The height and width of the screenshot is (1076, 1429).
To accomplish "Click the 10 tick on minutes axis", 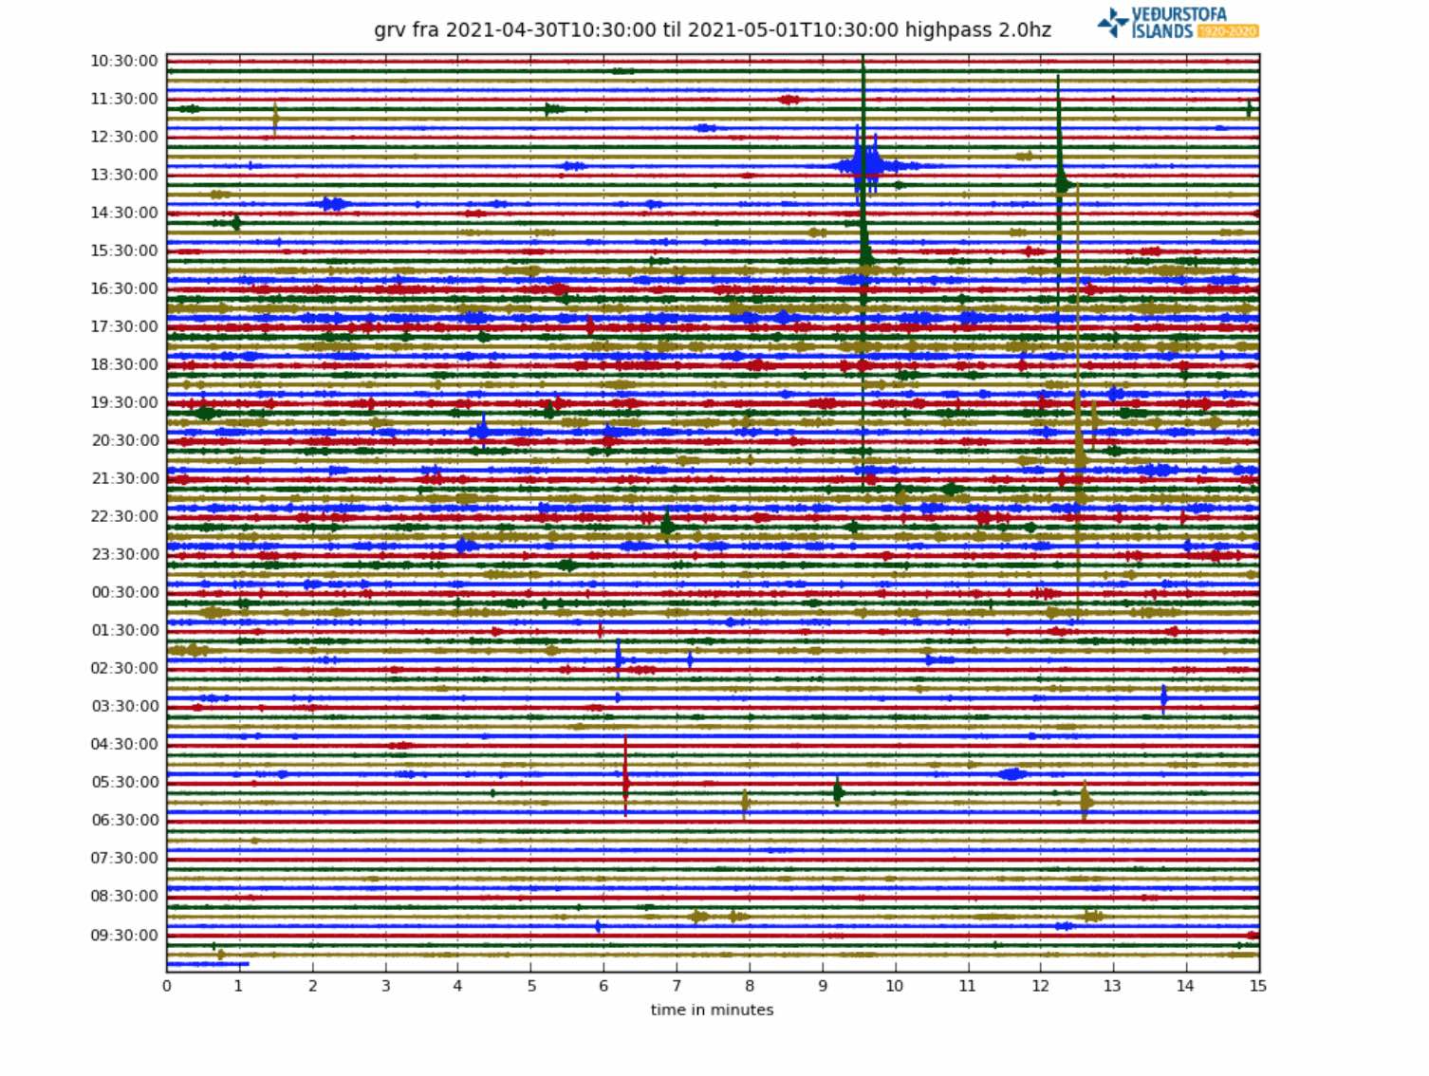I will pos(895,986).
